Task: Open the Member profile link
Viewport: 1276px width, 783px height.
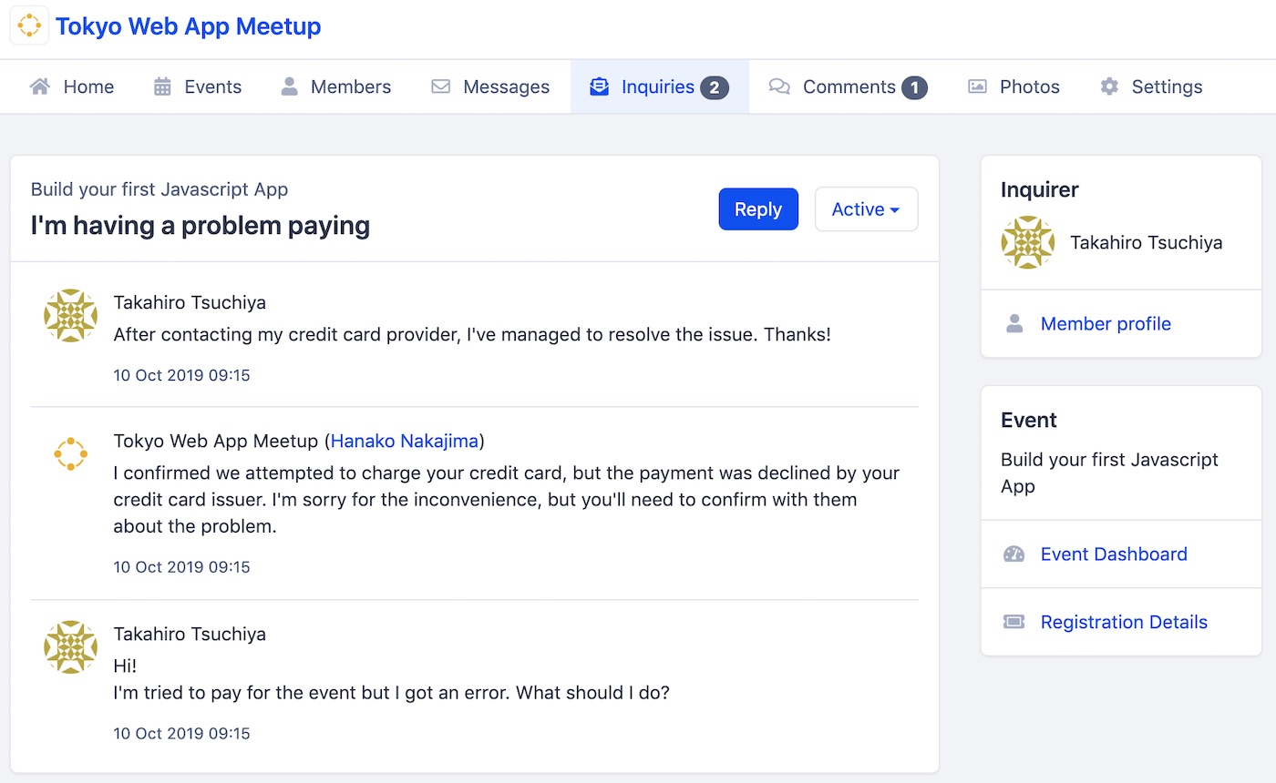Action: [x=1106, y=324]
